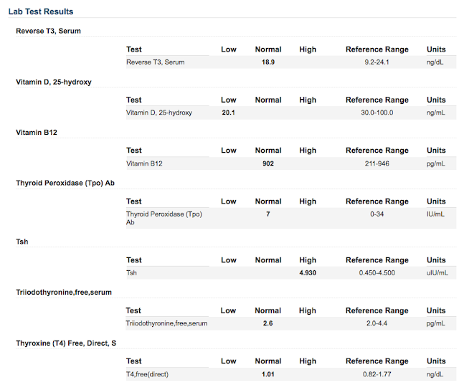Click the Reverse T3 result value 18.9
The width and height of the screenshot is (459, 390).
tap(268, 62)
